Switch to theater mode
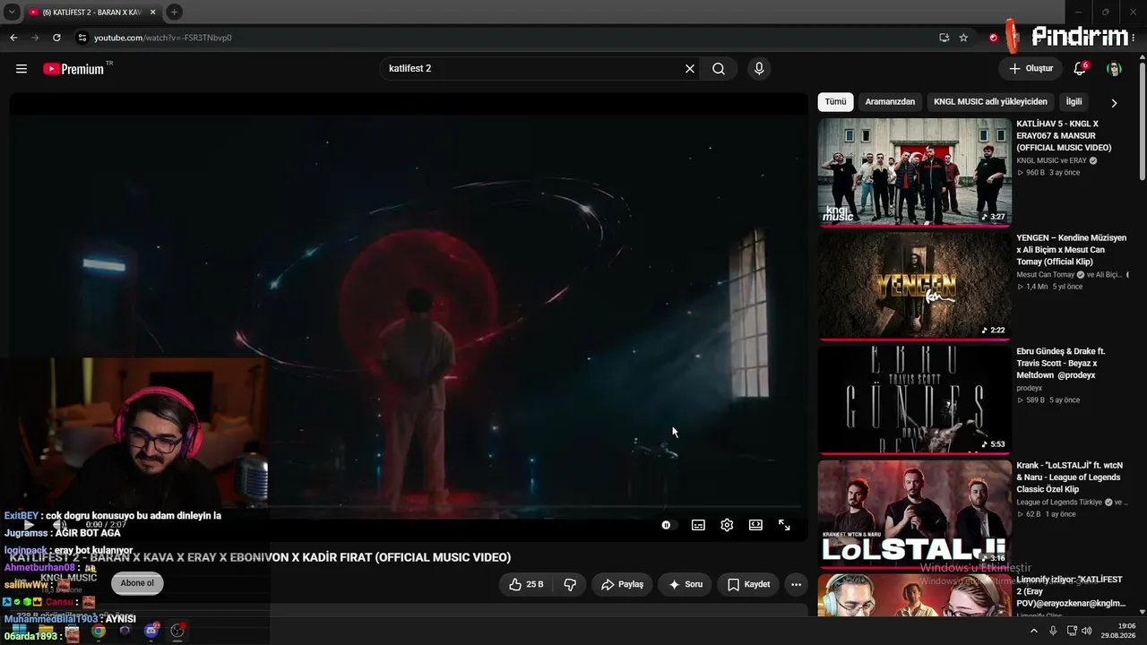The image size is (1147, 645). pos(755,525)
